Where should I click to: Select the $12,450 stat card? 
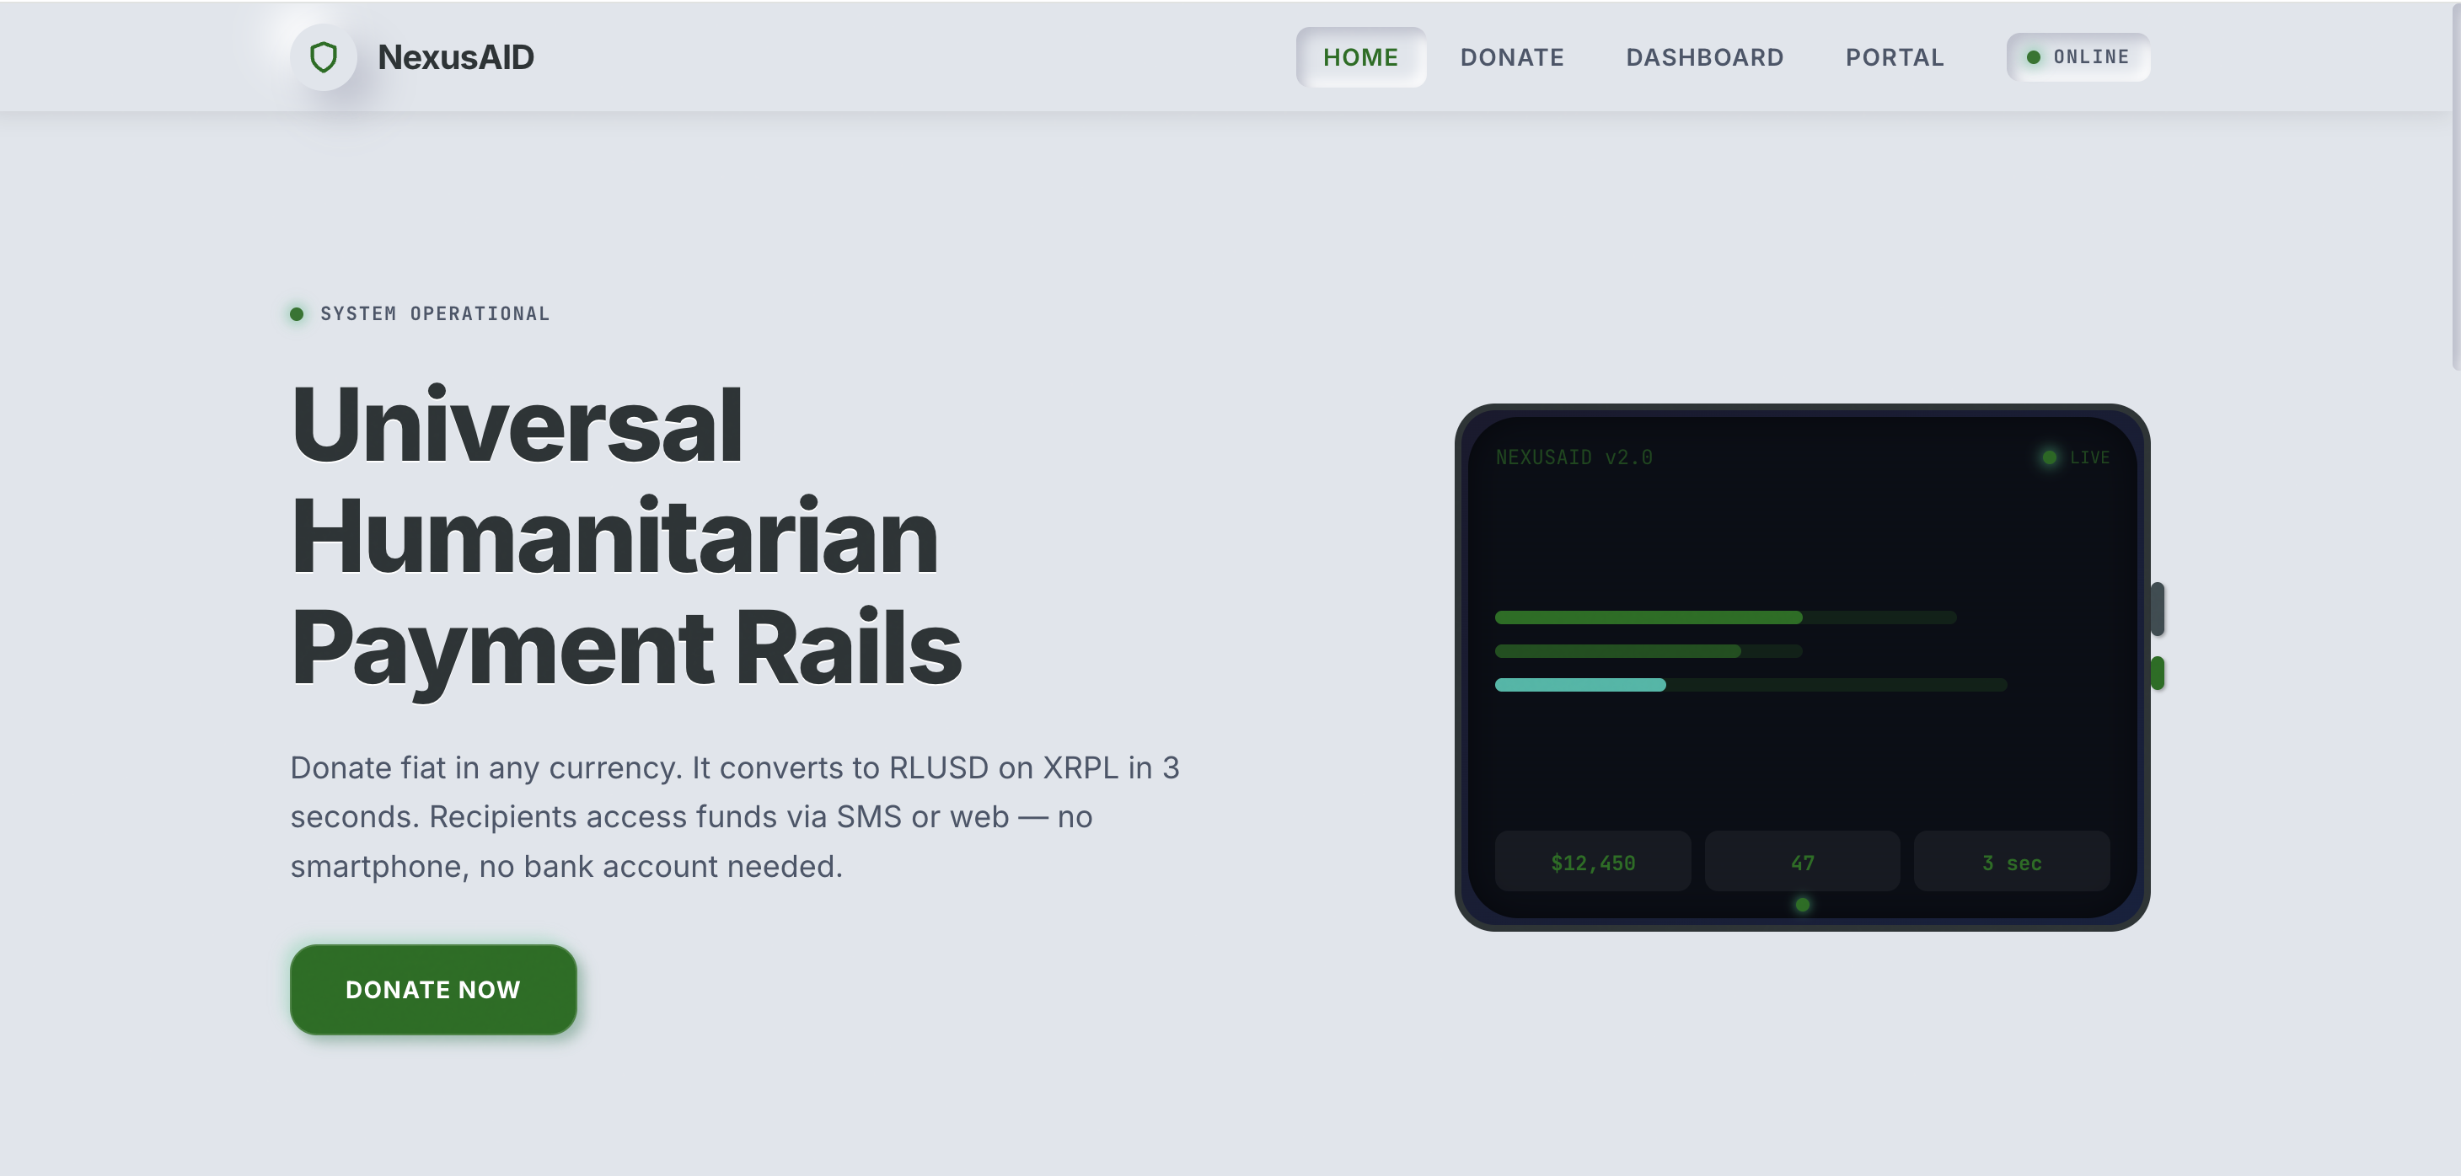(1593, 862)
